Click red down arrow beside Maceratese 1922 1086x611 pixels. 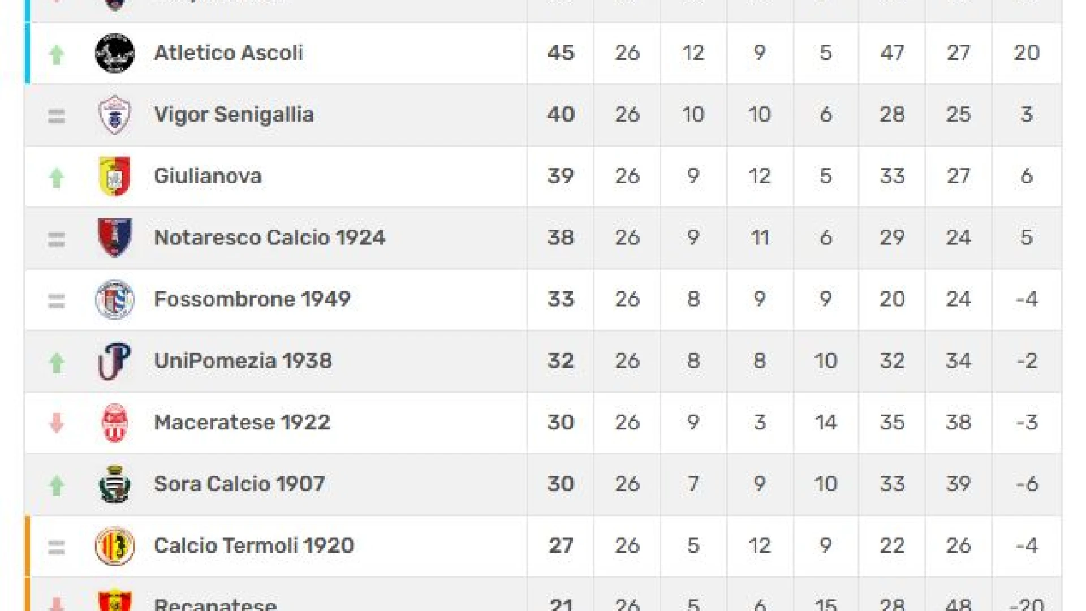(57, 423)
